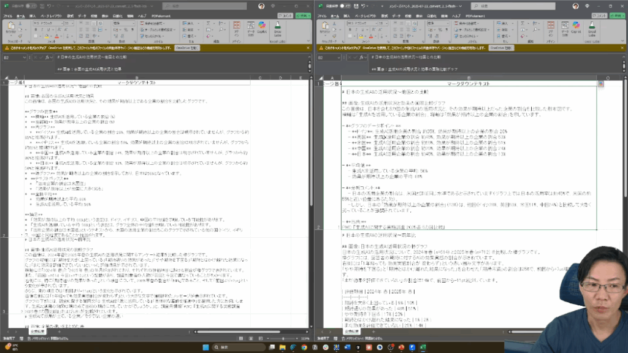Toggle Wrap Text button in left window

[100, 24]
